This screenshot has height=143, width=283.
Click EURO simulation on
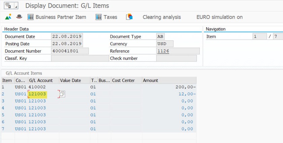(219, 17)
